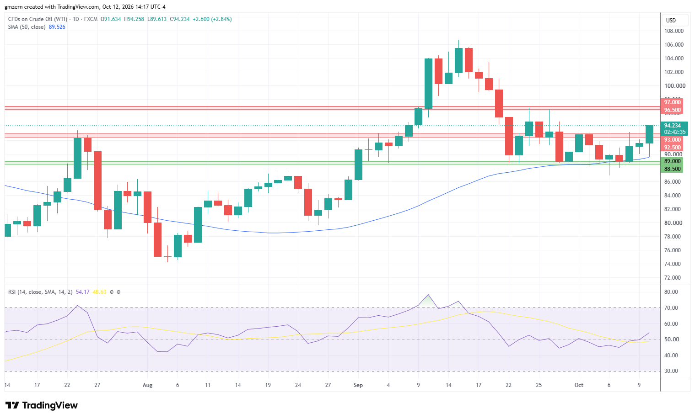Click the close price value C94.234
The image size is (695, 419).
pyautogui.click(x=180, y=19)
